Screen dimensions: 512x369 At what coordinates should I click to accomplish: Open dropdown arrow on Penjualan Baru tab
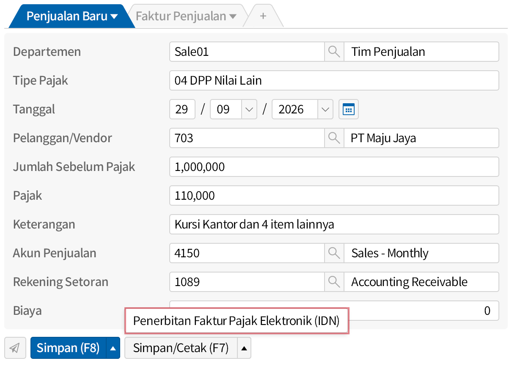coord(114,17)
